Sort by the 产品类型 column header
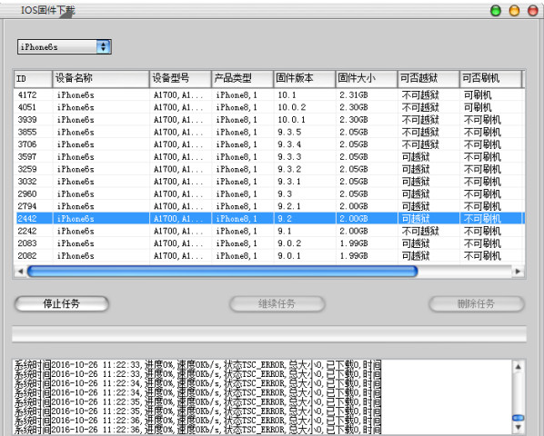The image size is (544, 436). click(x=242, y=79)
